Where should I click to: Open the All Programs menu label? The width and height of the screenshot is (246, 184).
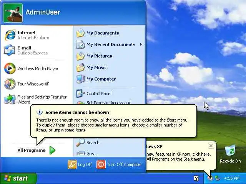point(31,150)
